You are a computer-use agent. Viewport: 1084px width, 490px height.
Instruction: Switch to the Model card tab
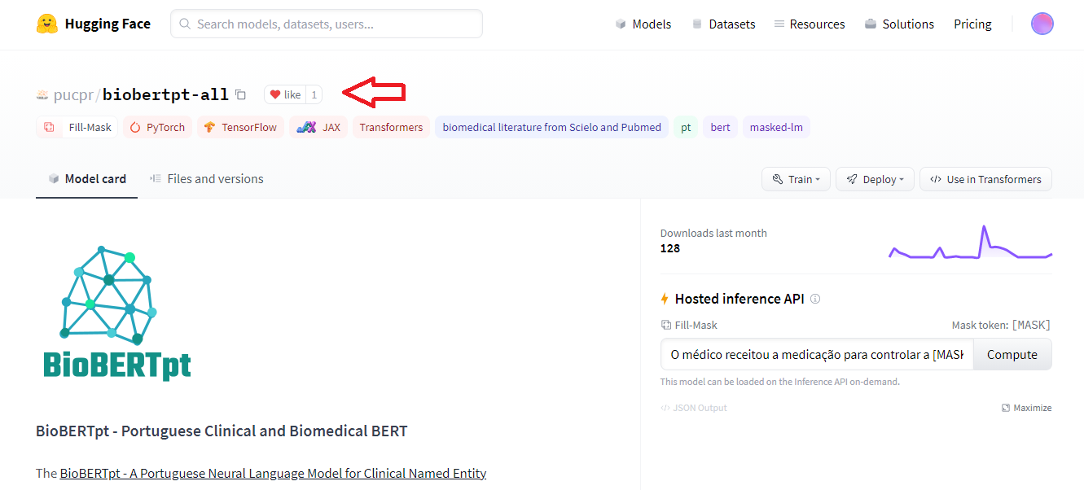pos(86,179)
